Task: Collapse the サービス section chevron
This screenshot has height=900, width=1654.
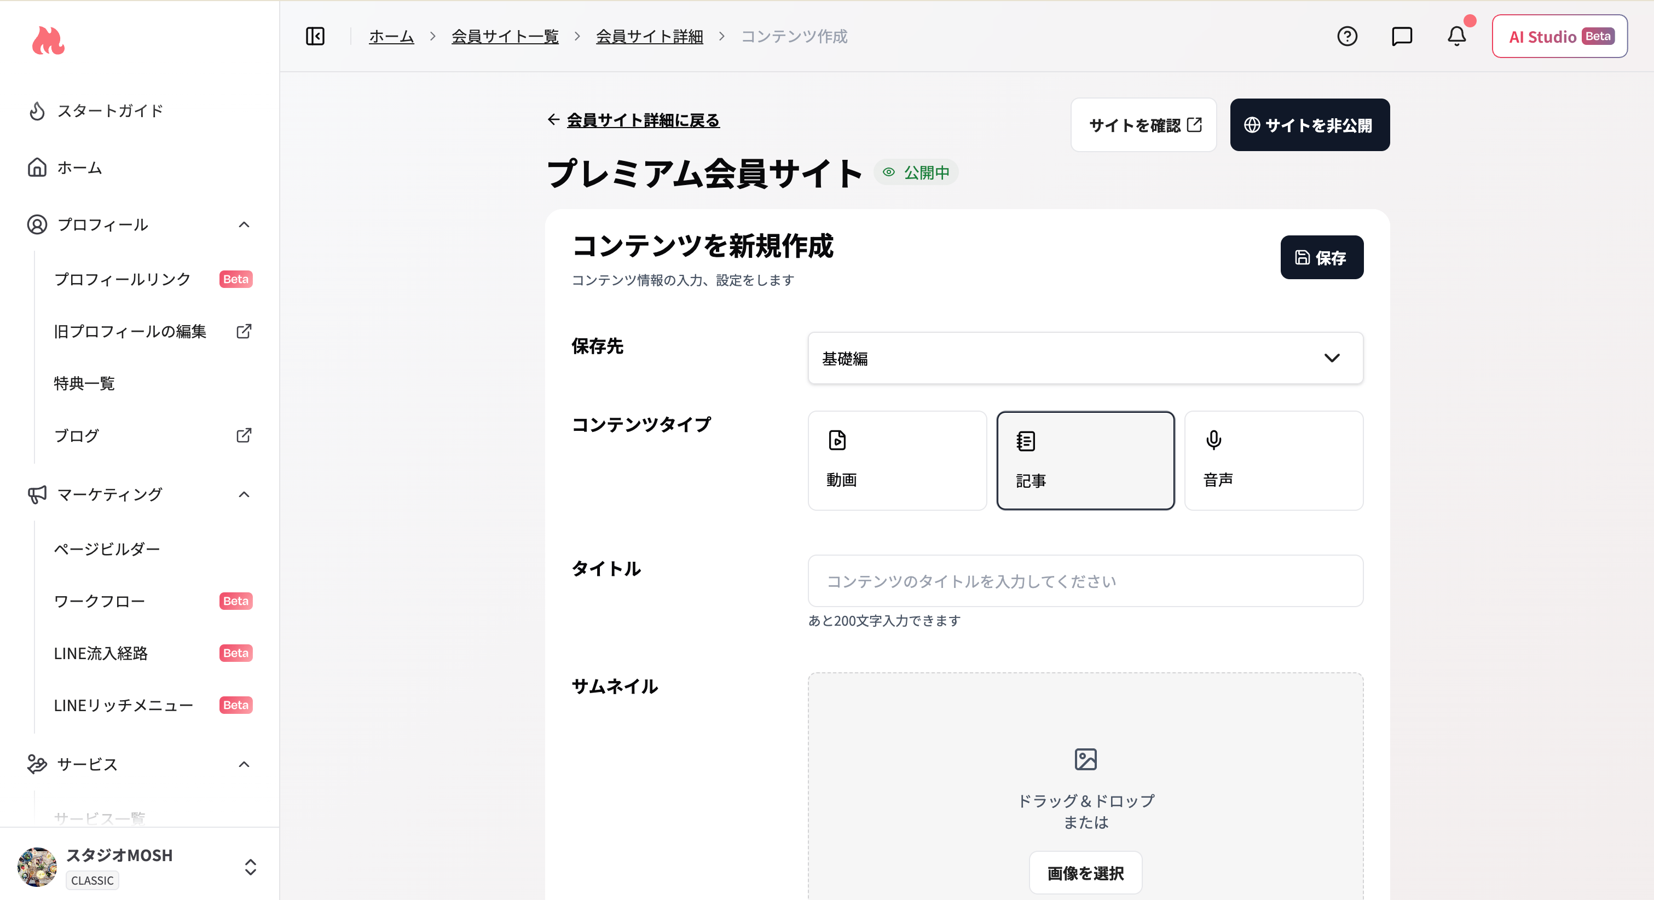Action: pos(244,764)
